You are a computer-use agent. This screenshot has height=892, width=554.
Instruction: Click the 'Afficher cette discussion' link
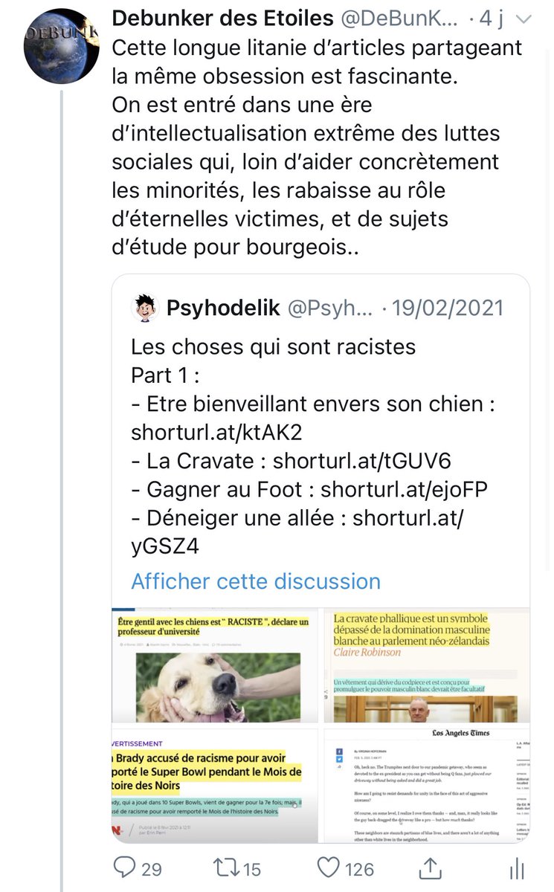point(256,581)
